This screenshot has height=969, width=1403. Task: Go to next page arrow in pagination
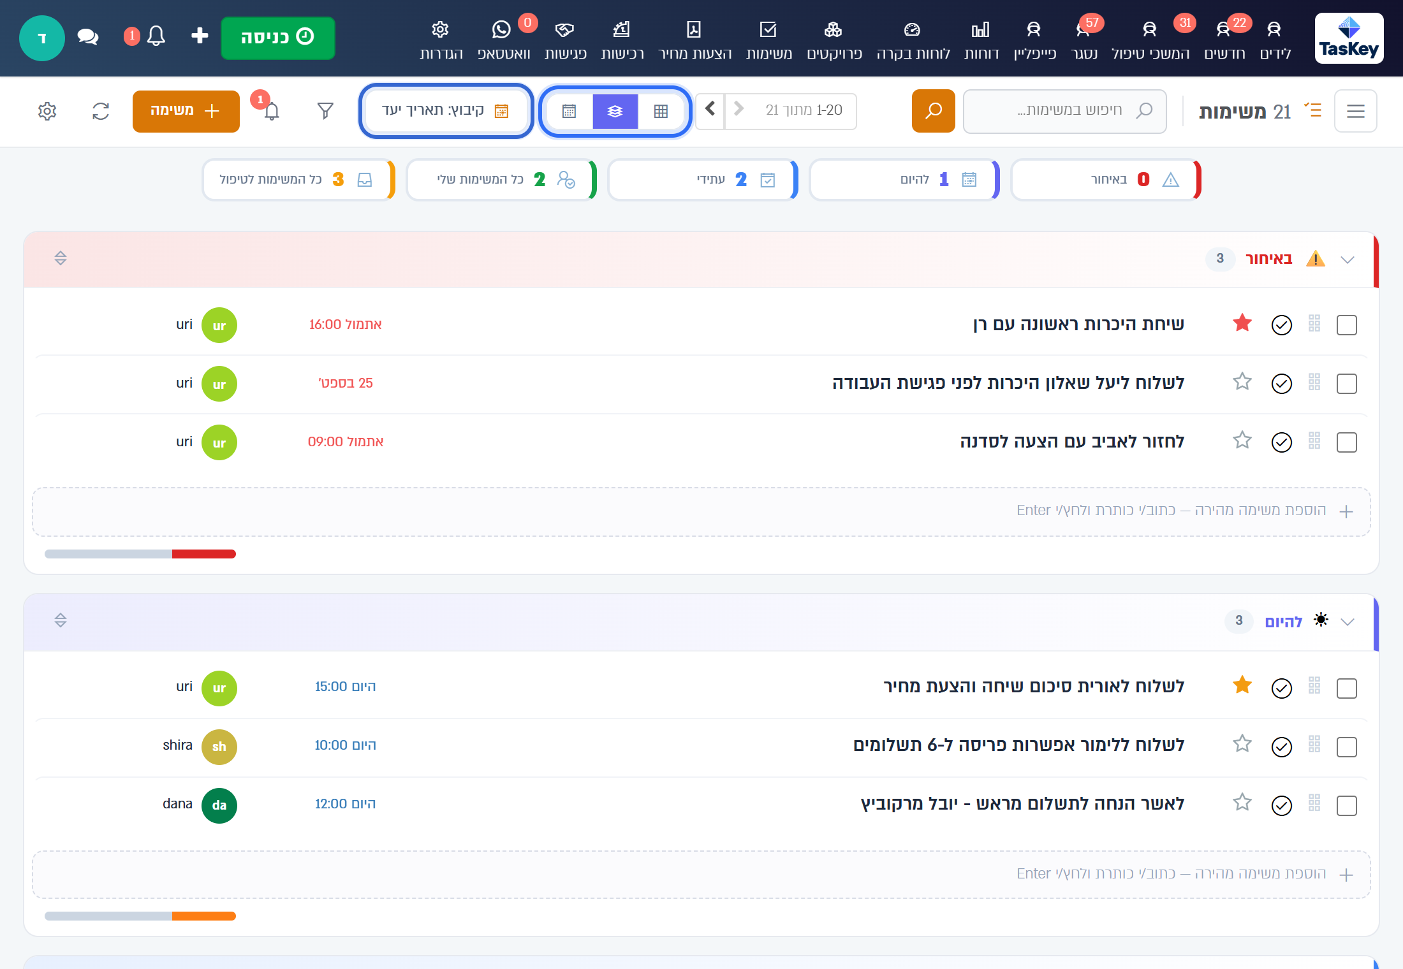click(710, 110)
